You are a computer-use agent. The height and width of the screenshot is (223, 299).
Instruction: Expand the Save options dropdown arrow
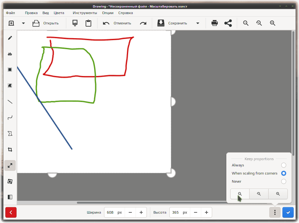pos(198,23)
